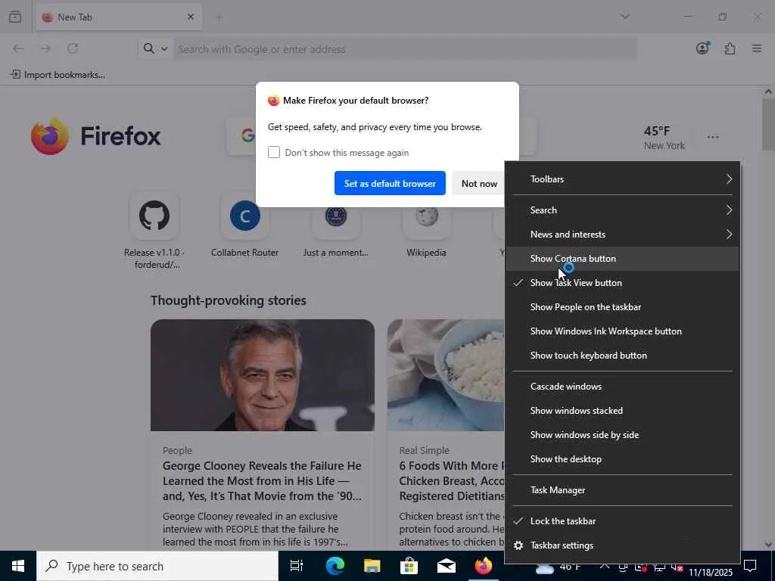
Task: Open Microsoft Store from taskbar
Action: pos(409,566)
